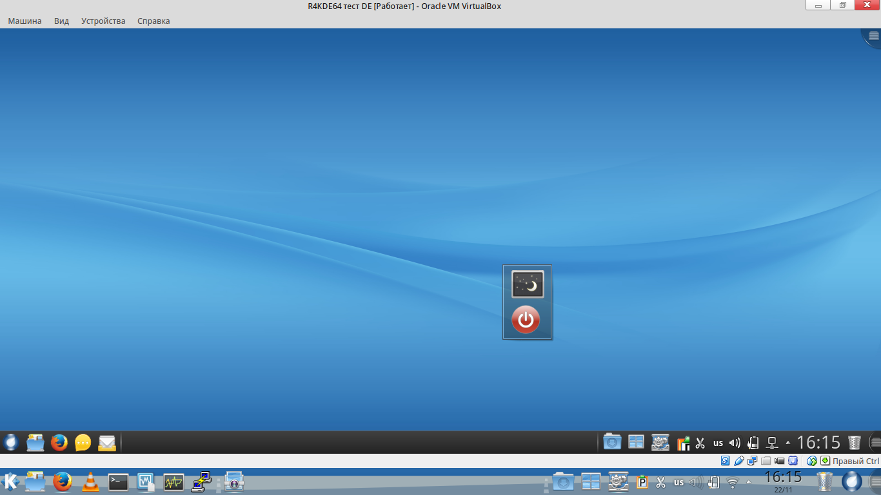Open the gear settings icon on the dark guest panel
Viewport: 881px width, 495px height.
660,442
